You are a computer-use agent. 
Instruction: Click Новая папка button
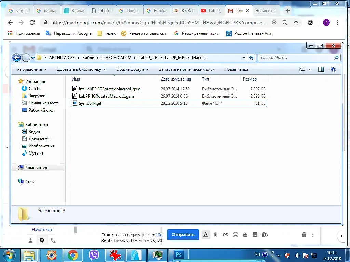point(236,69)
